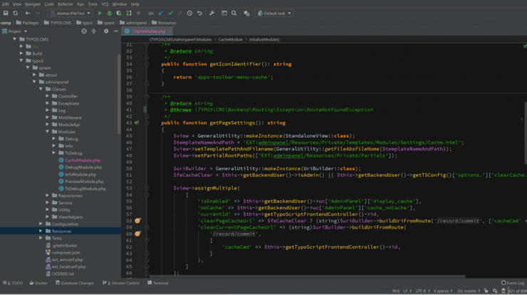
Task: Open the Terminal tool window
Action: pyautogui.click(x=157, y=283)
